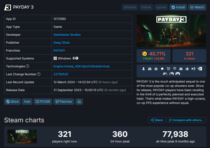Click the Steam charts heading

[24, 120]
